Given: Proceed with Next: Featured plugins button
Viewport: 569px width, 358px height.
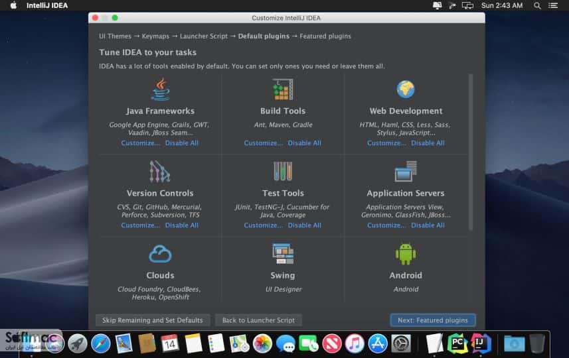Looking at the screenshot, I should 433,320.
